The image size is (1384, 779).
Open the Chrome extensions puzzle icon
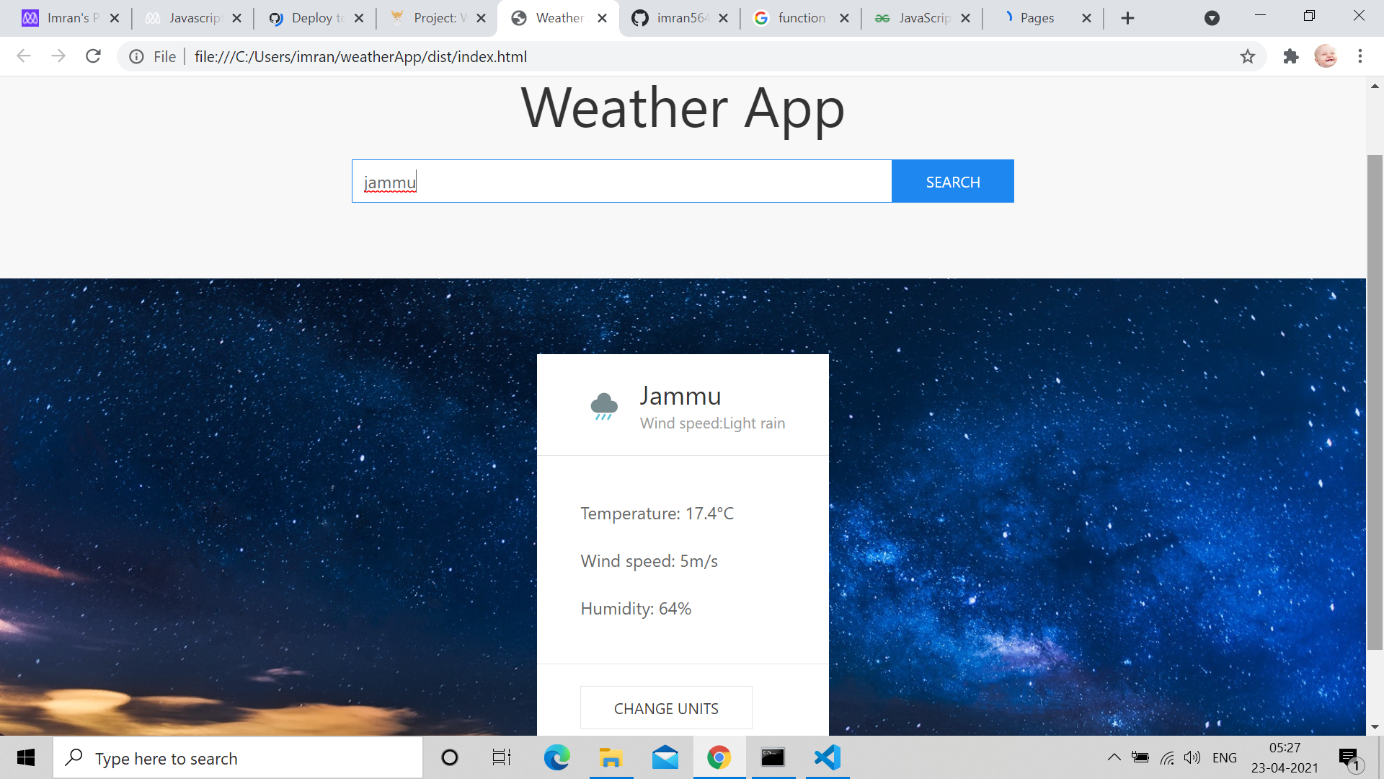click(1290, 56)
